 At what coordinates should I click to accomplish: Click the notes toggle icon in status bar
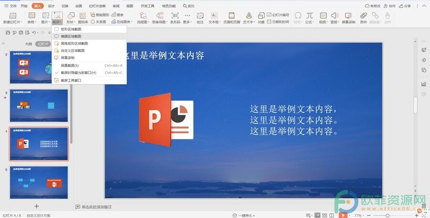(x=308, y=215)
